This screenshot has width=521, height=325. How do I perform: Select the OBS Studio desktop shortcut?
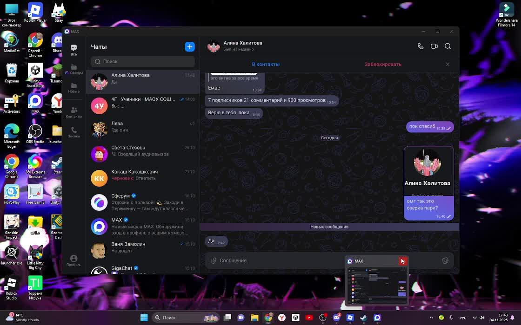35,134
